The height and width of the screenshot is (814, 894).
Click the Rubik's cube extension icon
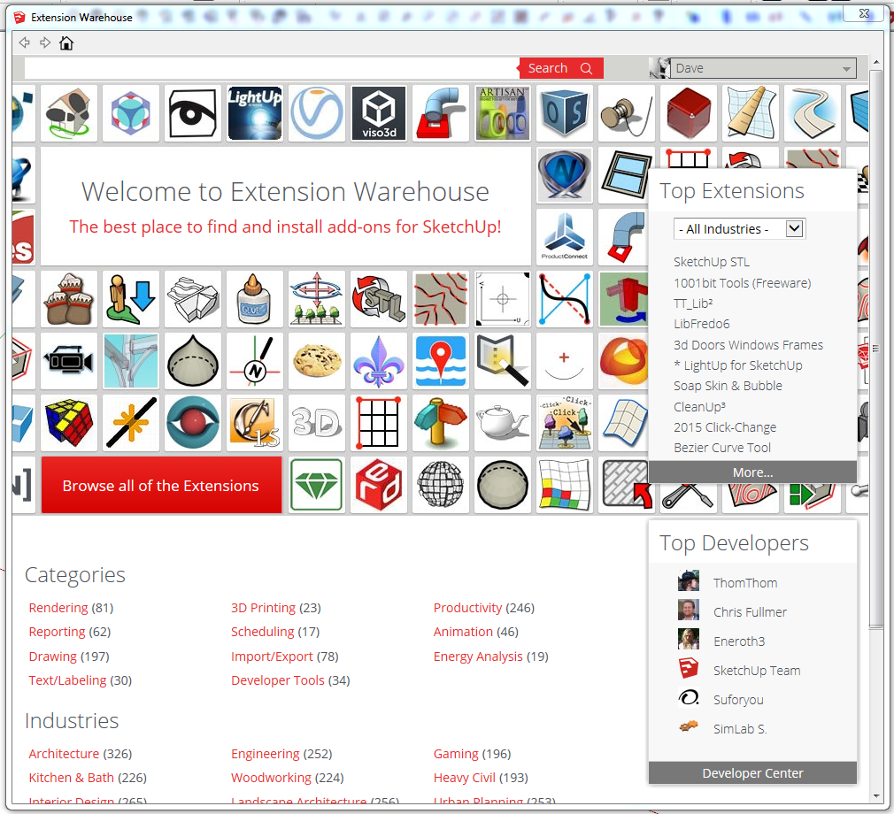click(x=69, y=423)
